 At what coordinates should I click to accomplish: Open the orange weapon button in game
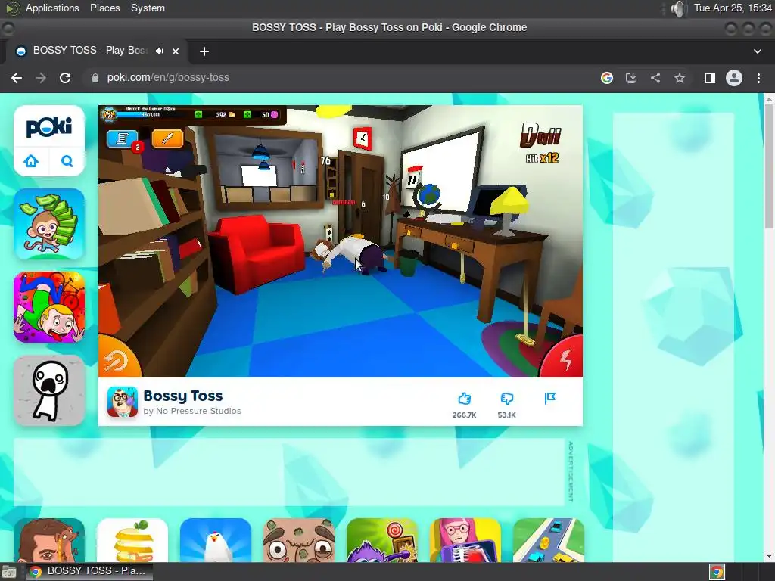167,139
